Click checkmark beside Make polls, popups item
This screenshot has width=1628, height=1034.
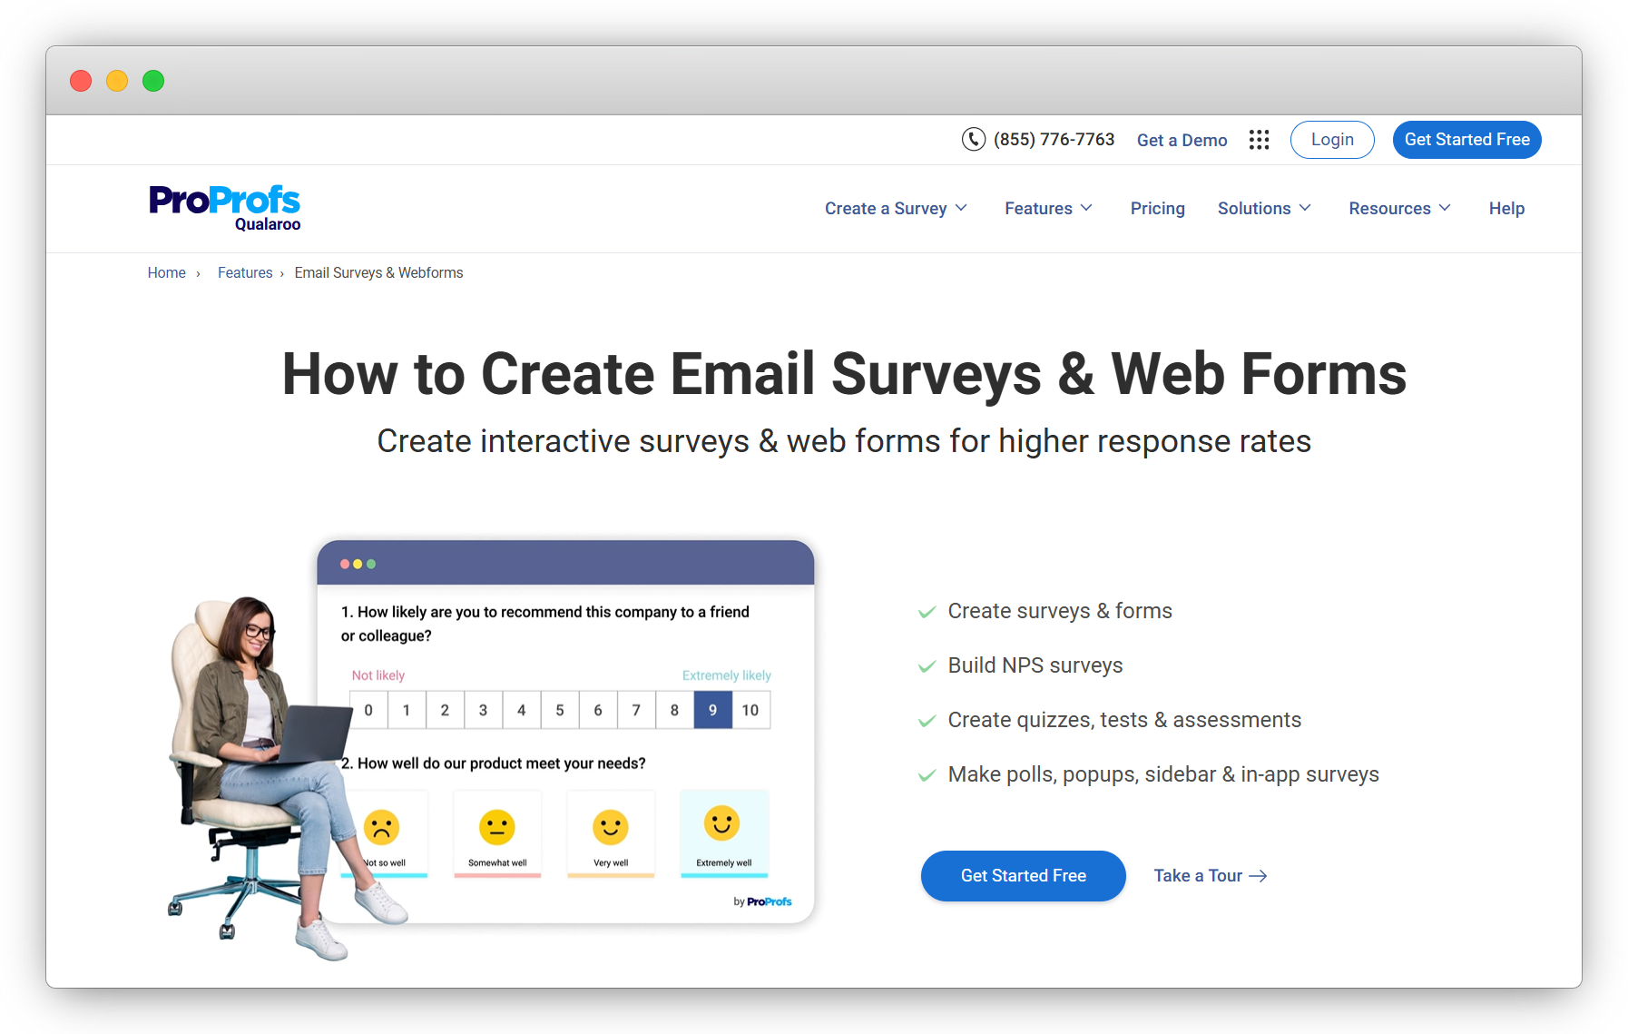point(927,775)
